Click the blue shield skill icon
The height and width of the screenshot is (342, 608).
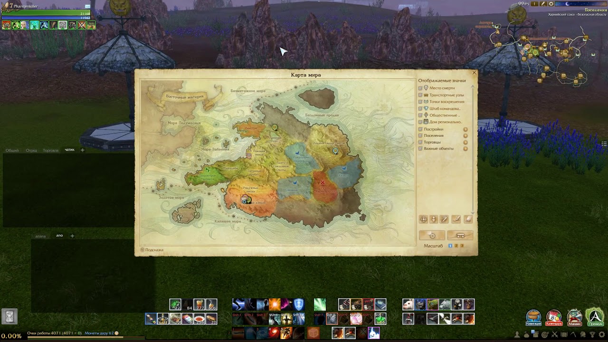pyautogui.click(x=298, y=304)
